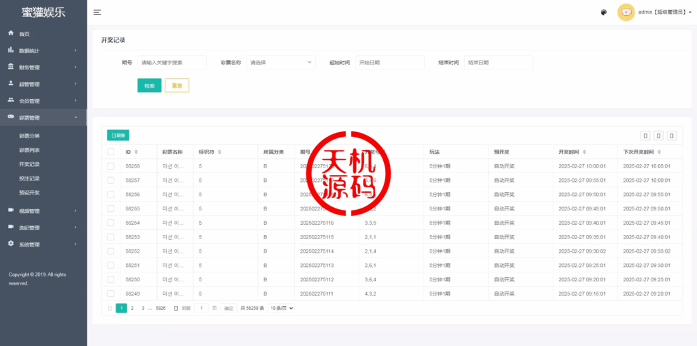
Task: Click the 数据统计 bar chart icon
Action: [x=11, y=50]
